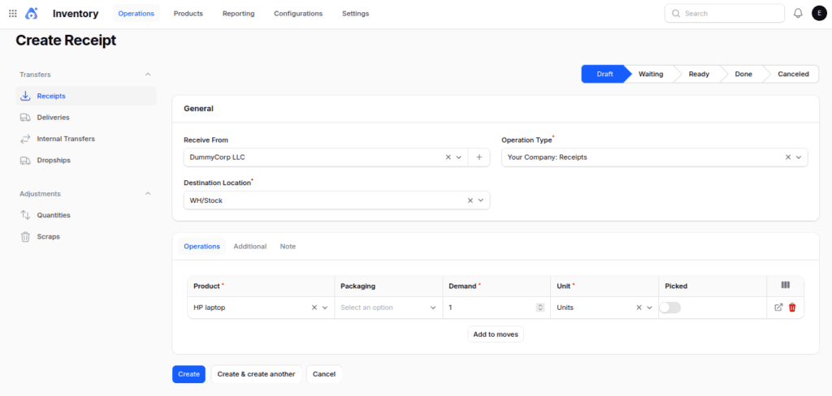Open the Operations top menu
The width and height of the screenshot is (832, 396).
click(136, 13)
